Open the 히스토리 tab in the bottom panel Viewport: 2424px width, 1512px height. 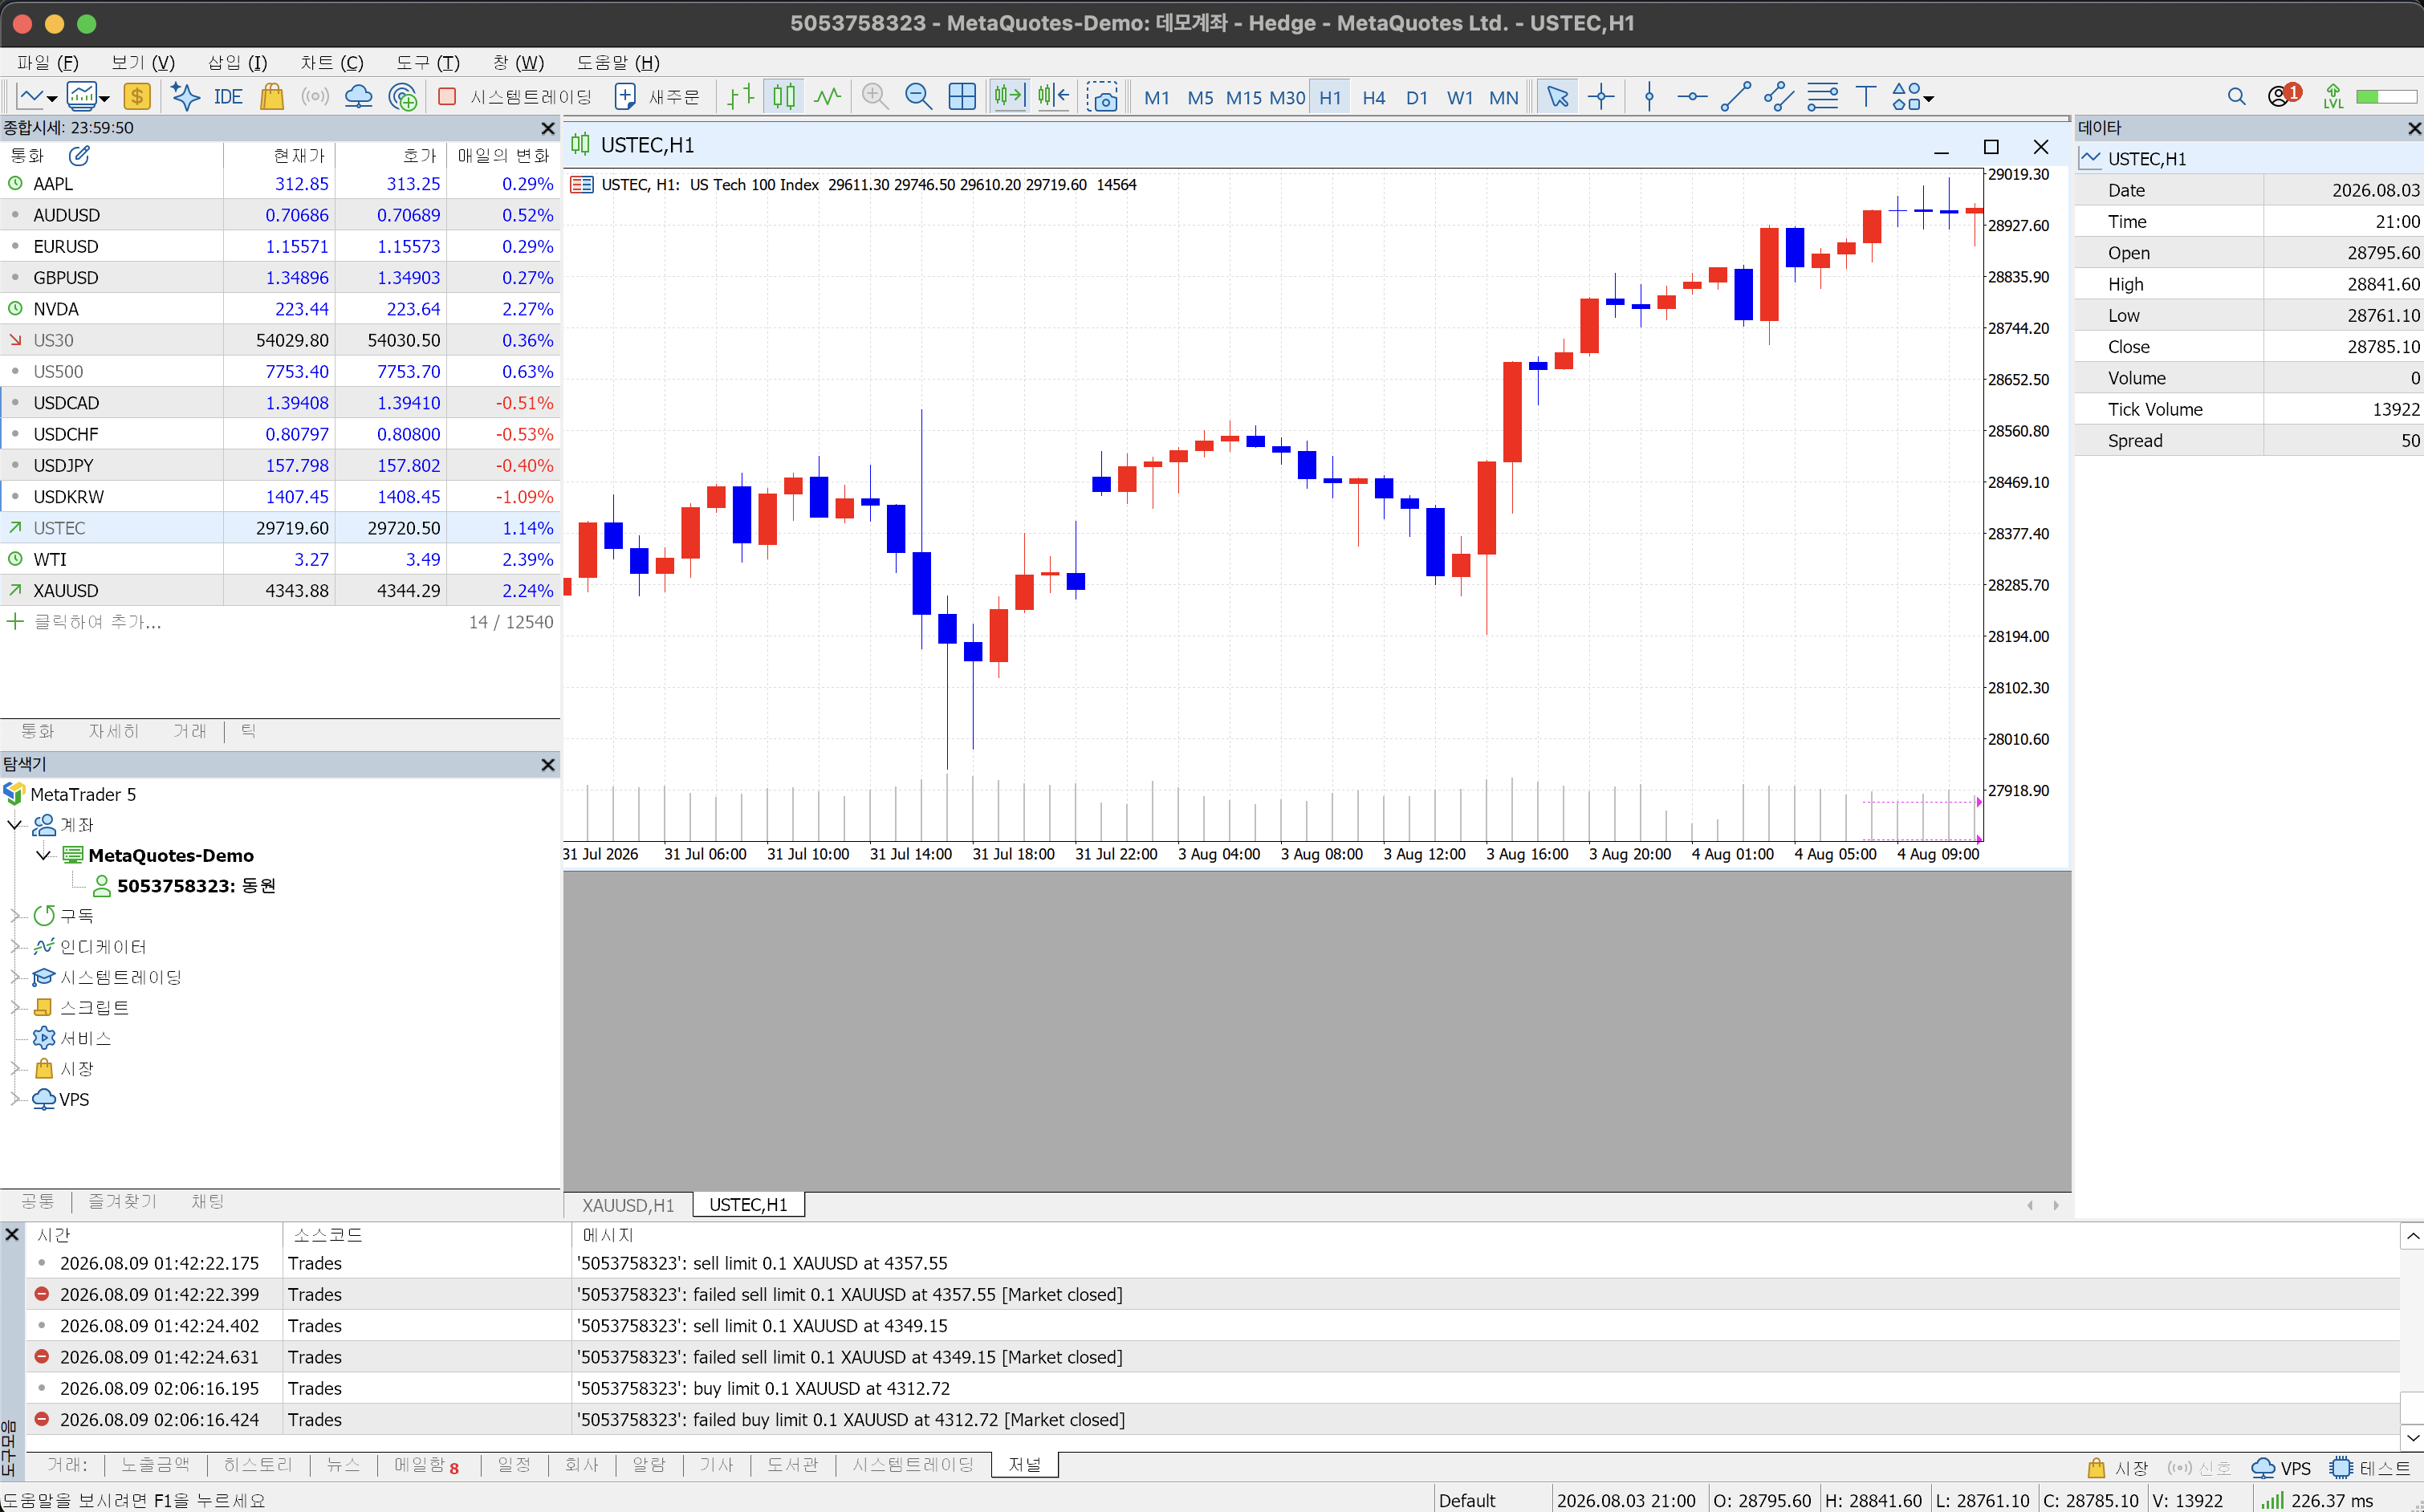(x=258, y=1465)
